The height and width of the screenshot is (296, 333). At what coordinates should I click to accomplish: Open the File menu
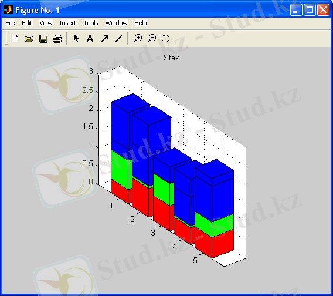(x=10, y=23)
